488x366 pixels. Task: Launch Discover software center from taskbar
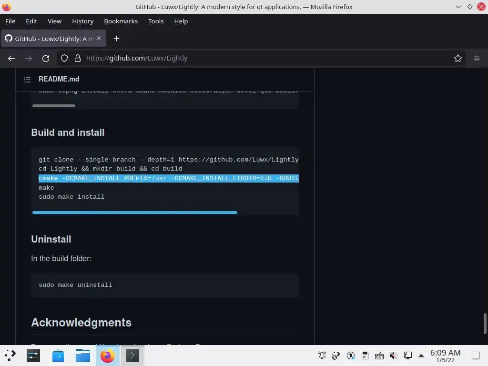(x=58, y=356)
